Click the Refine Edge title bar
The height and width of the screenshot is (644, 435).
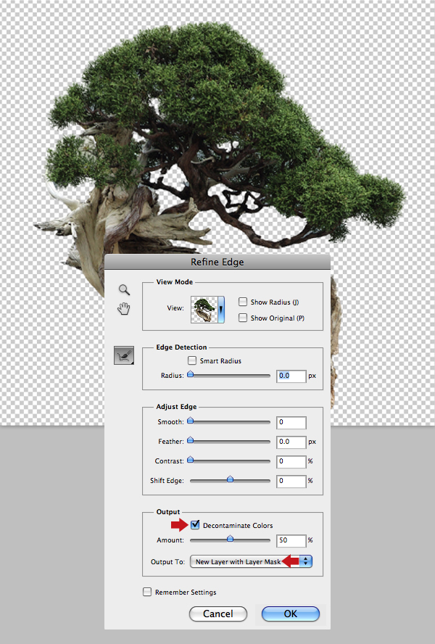point(217,262)
